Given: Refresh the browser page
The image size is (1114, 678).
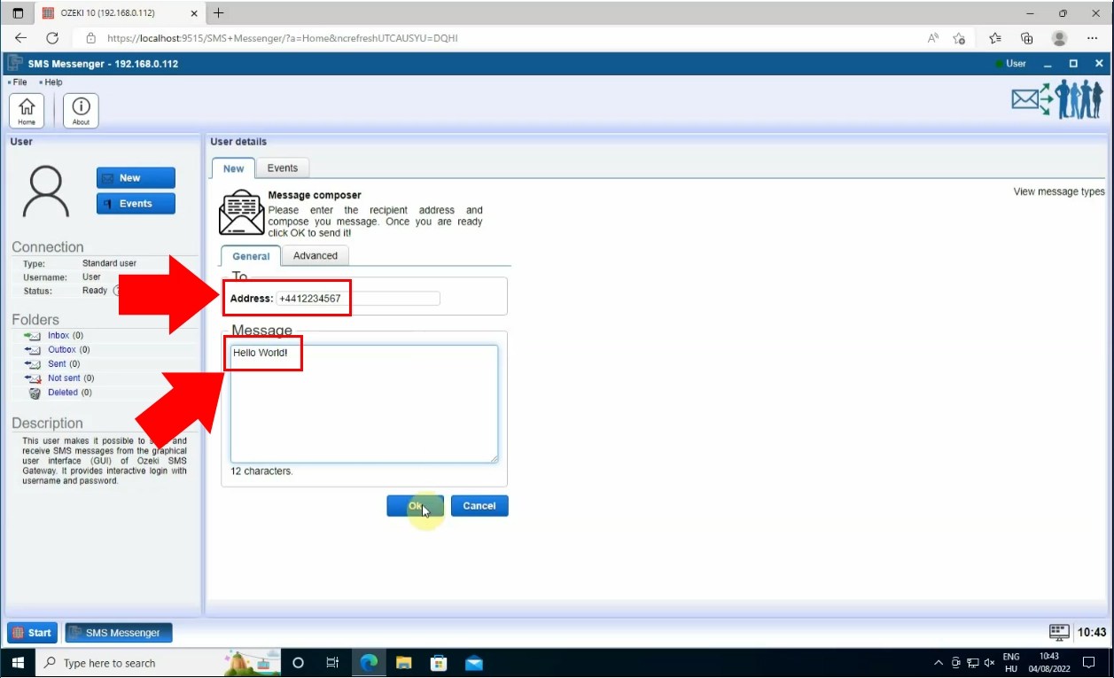Looking at the screenshot, I should pyautogui.click(x=52, y=38).
